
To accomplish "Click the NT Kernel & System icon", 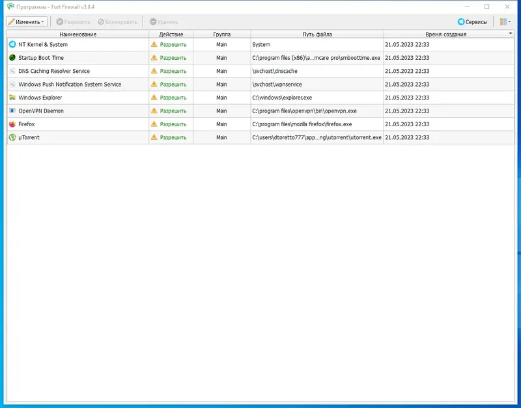I will pos(12,44).
